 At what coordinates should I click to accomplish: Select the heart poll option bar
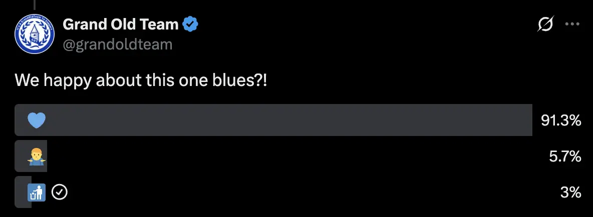(273, 120)
